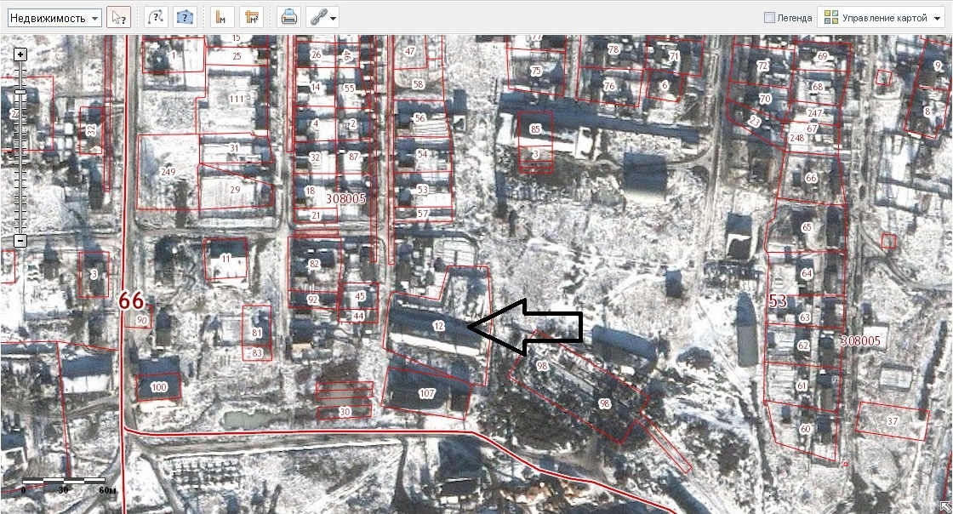The width and height of the screenshot is (953, 514).
Task: Select parcel 83 on the map
Action: pos(257,353)
